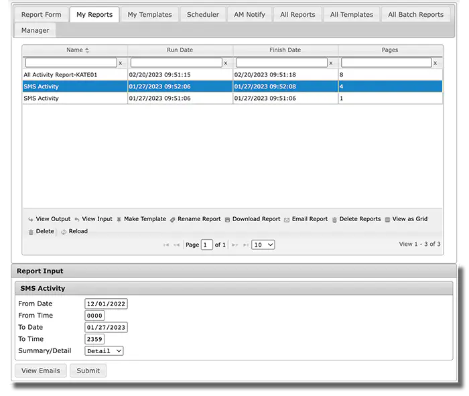469x396 pixels.
Task: Clear the Name filter with x
Action: 120,63
